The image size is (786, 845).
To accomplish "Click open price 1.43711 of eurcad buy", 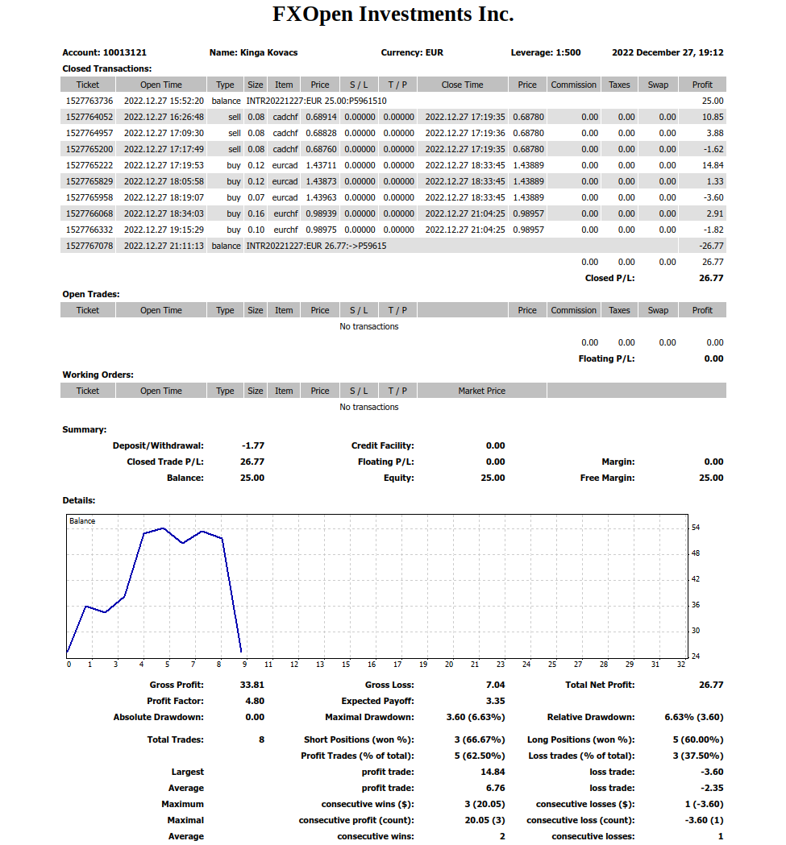I will point(321,165).
